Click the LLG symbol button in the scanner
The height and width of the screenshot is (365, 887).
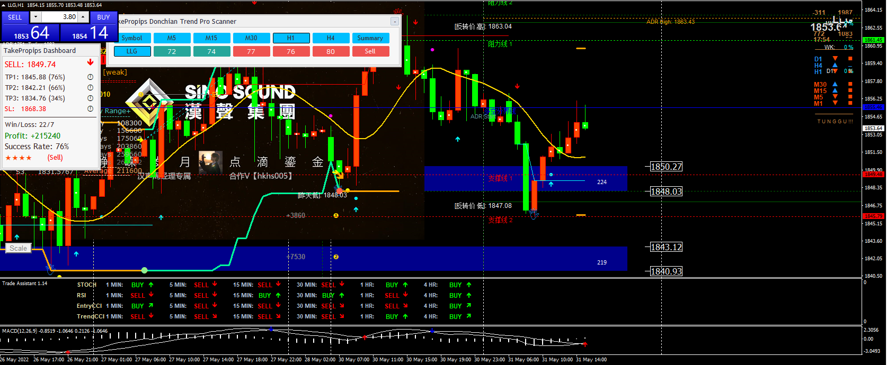coord(131,51)
